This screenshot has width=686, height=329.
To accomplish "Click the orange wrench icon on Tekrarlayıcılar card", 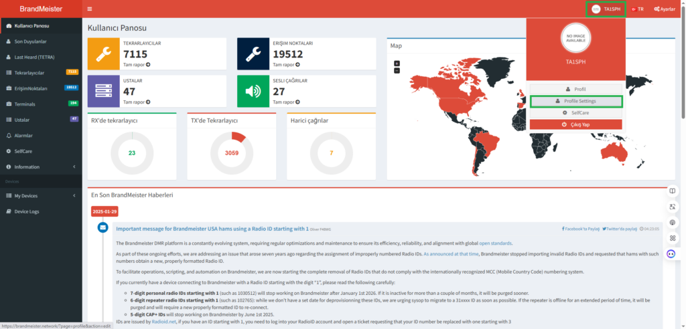I will 104,53.
